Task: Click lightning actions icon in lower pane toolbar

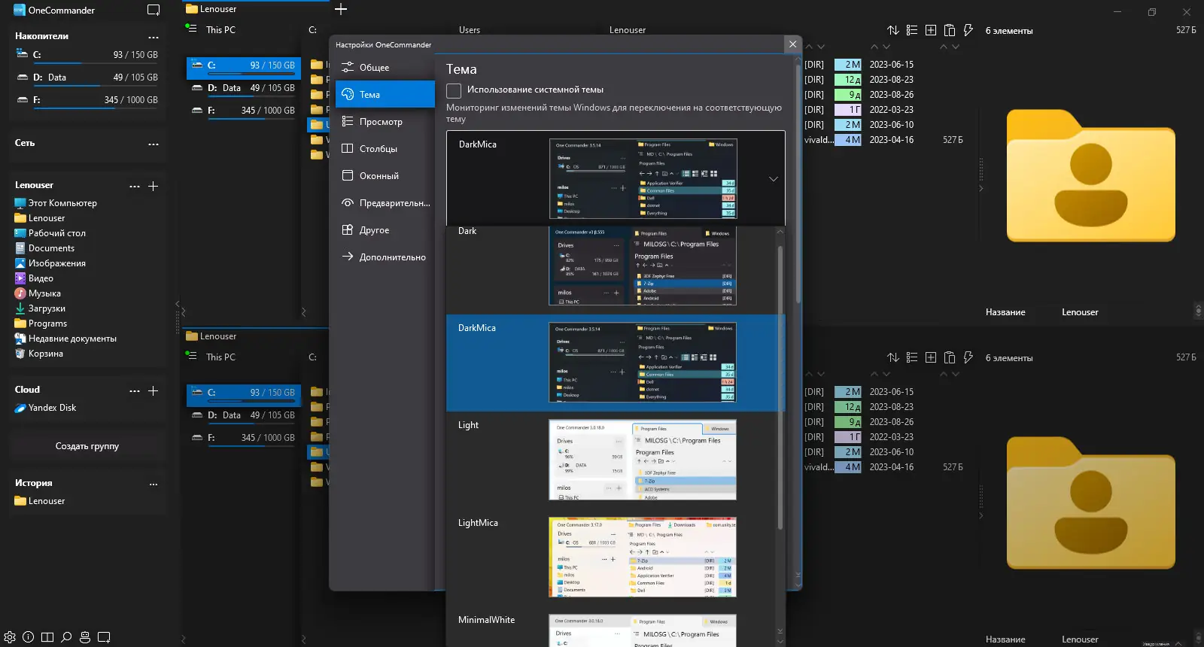Action: point(968,357)
